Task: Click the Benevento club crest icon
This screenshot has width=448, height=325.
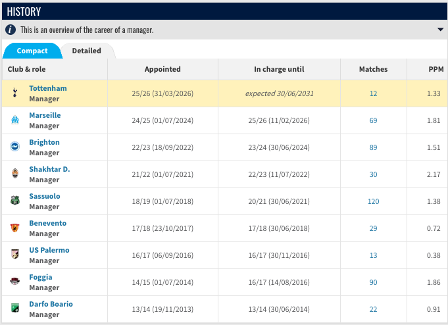Action: (15, 228)
